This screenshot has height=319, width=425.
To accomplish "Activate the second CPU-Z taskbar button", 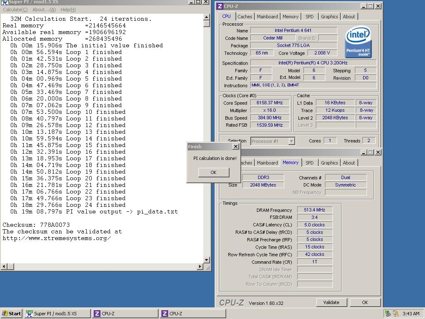I will 193,314.
